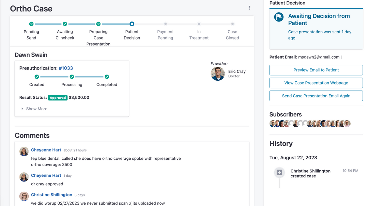This screenshot has width=368, height=206.
Task: Click Eric Cray's provider avatar
Action: coord(218,74)
